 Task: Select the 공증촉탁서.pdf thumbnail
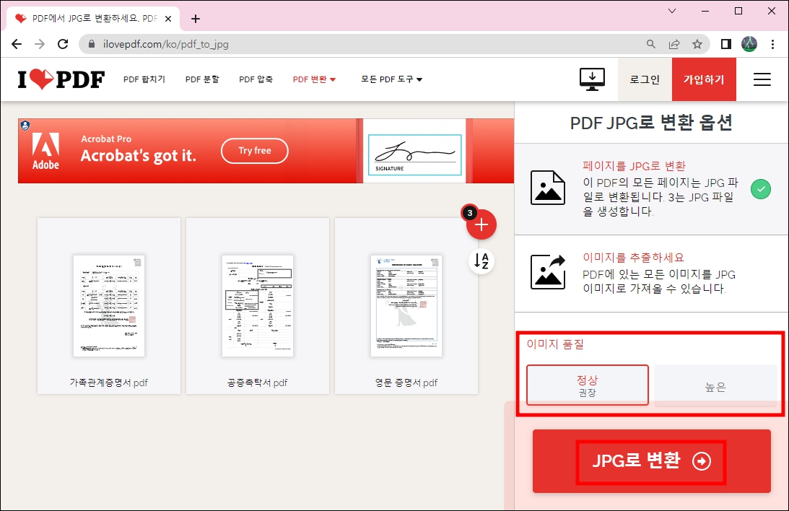(258, 306)
